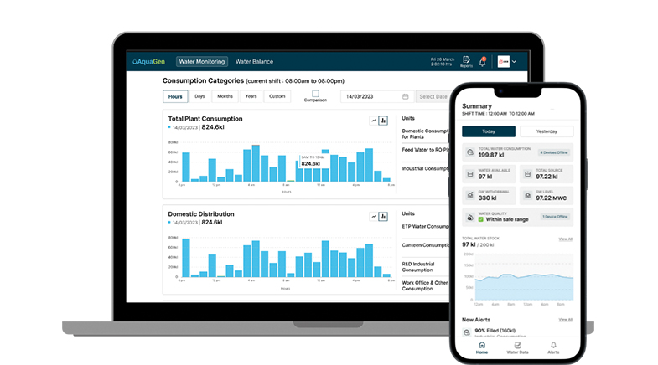Click the 14/03/2023 date input field
This screenshot has height=365, width=658.
pyautogui.click(x=369, y=96)
